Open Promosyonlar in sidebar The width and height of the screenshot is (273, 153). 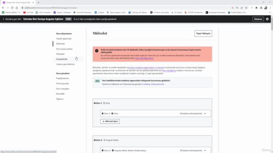point(63,84)
